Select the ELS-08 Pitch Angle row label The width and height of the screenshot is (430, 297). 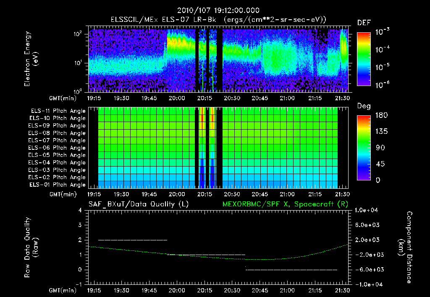tap(57, 133)
